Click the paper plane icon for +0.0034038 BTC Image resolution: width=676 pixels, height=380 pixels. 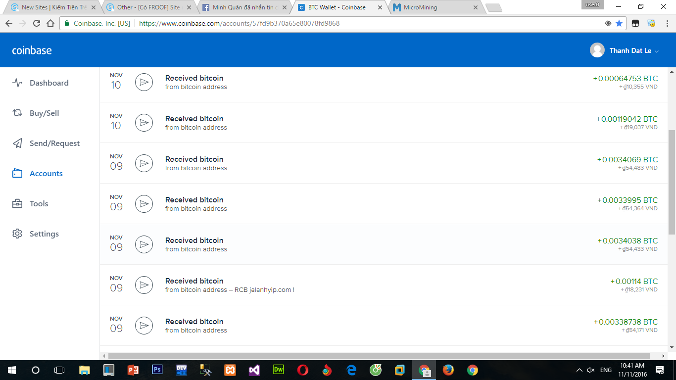point(144,244)
